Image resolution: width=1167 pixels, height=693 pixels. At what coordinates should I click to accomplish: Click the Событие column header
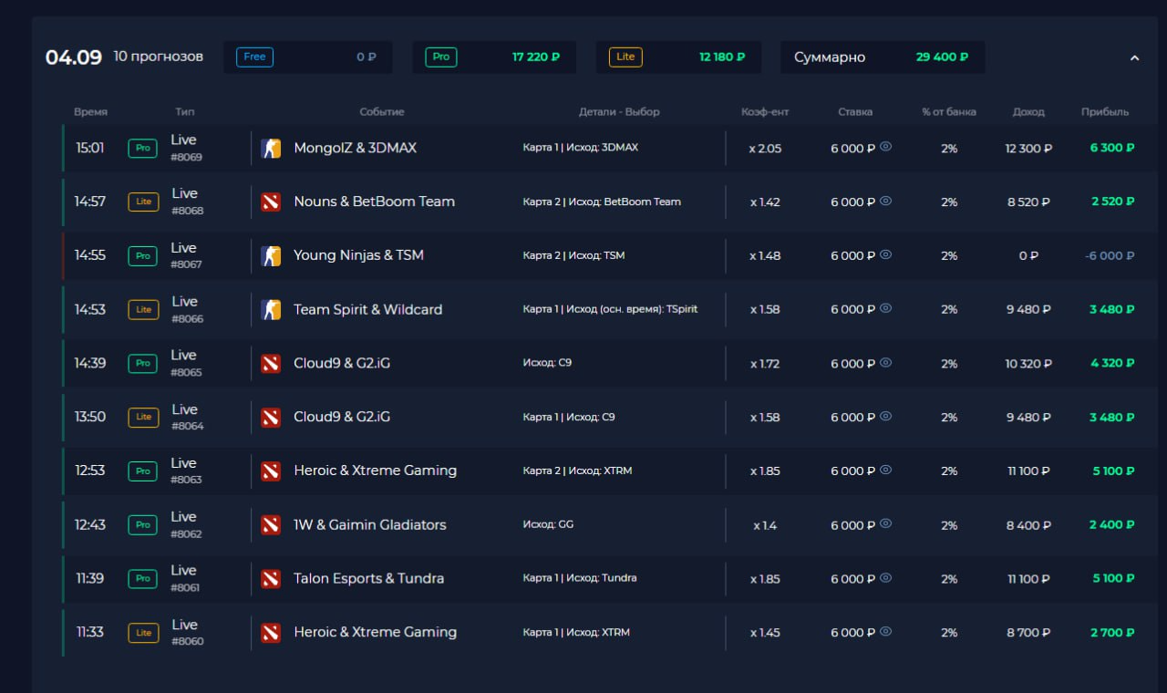[382, 112]
